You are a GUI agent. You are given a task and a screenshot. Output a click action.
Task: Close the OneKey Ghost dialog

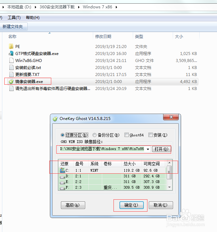(171, 117)
